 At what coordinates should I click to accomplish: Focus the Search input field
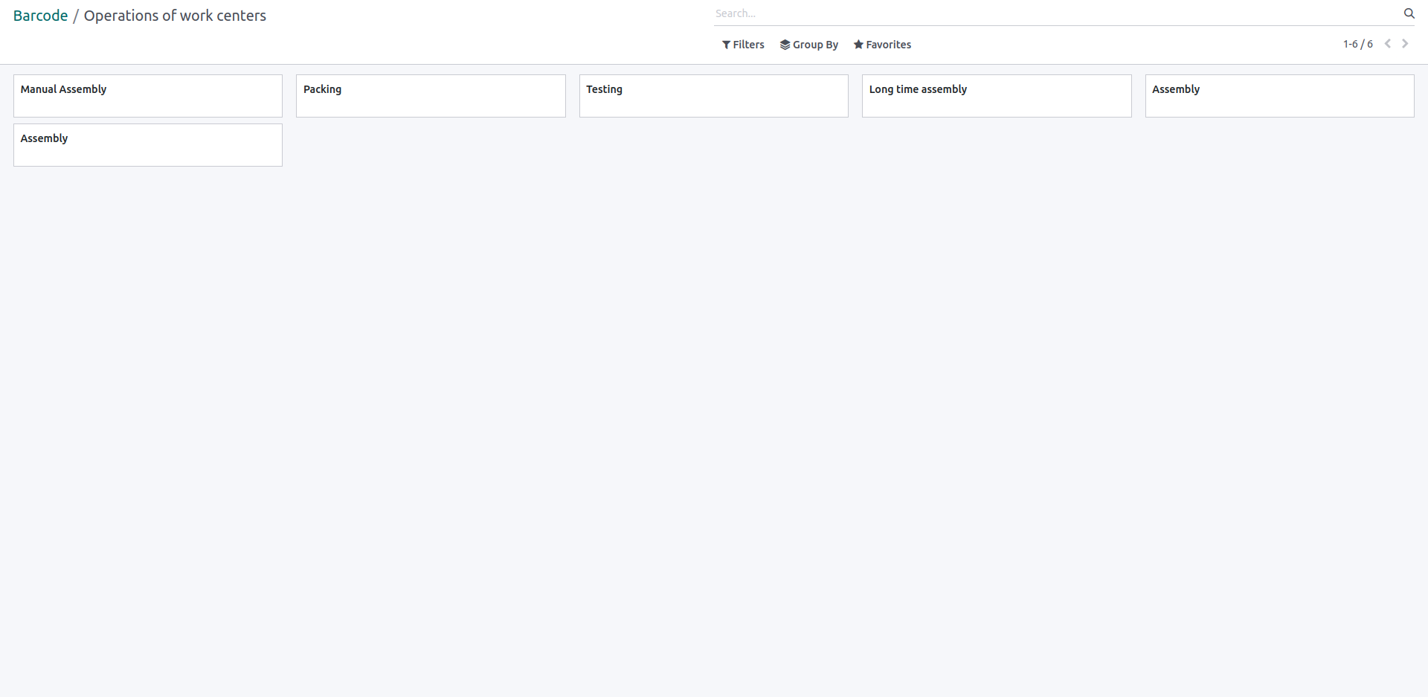[x=1057, y=13]
